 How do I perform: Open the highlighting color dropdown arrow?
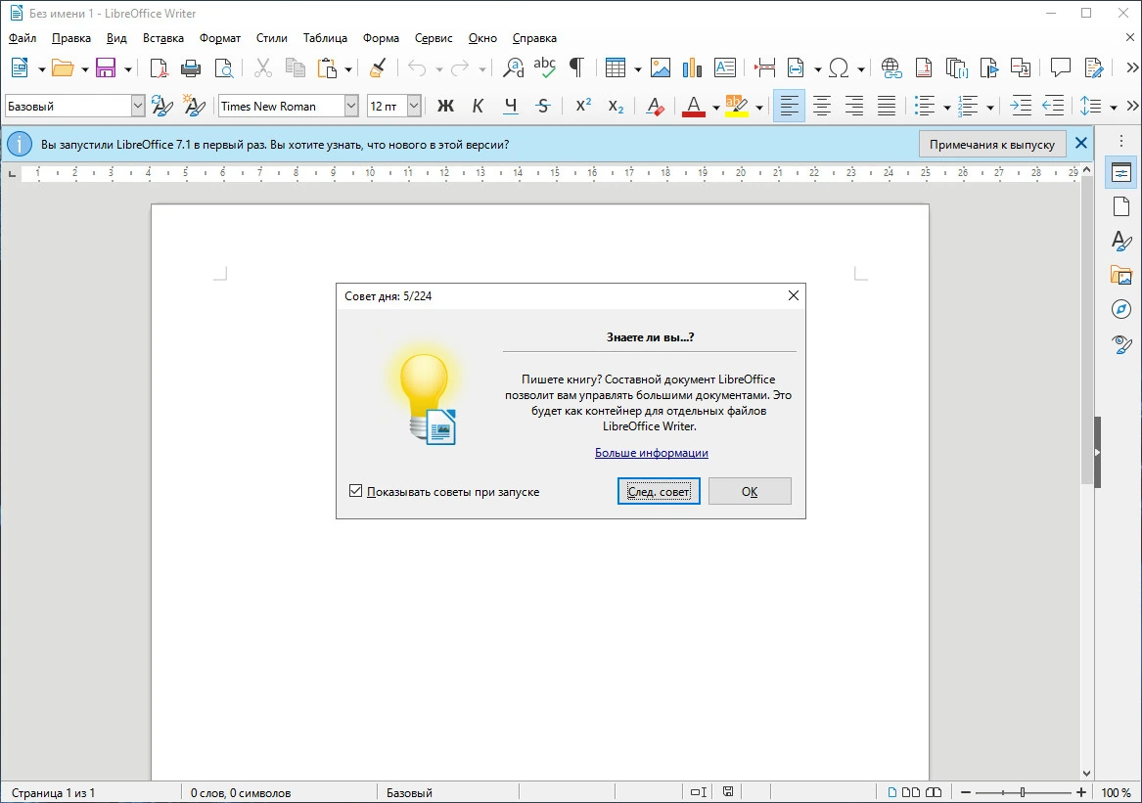[759, 107]
